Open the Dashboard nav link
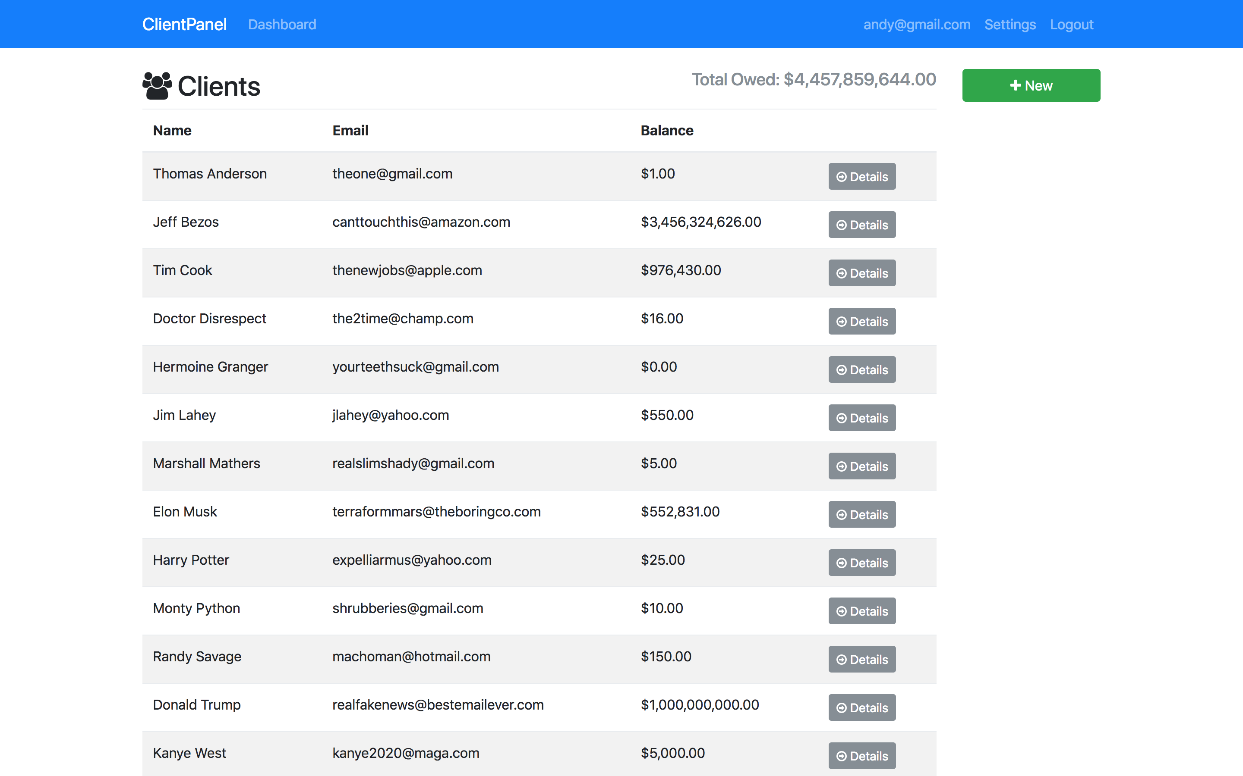This screenshot has height=776, width=1243. click(282, 25)
